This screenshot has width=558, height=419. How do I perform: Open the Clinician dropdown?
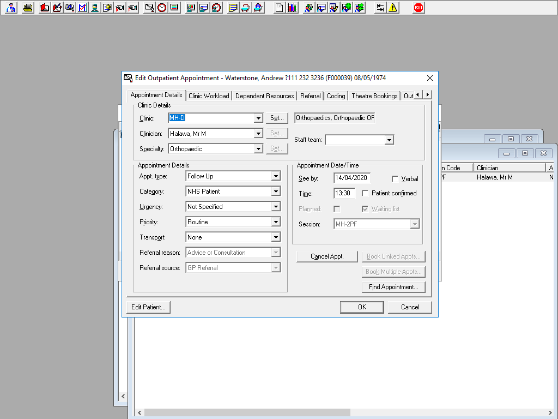(x=258, y=134)
